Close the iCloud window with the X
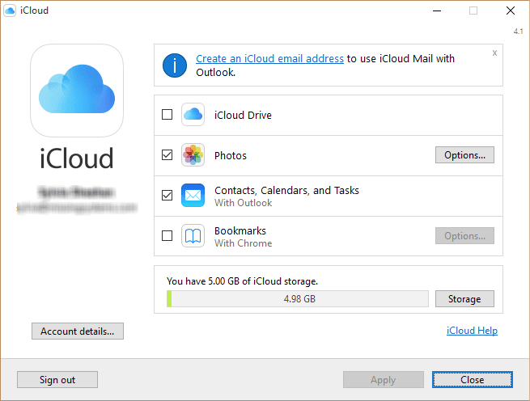The image size is (530, 401). click(x=511, y=11)
